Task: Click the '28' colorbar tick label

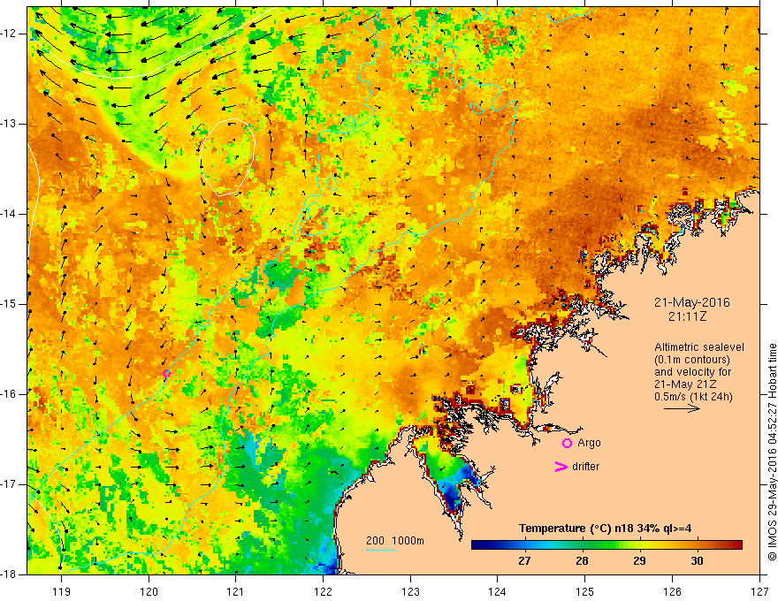Action: pyautogui.click(x=582, y=561)
